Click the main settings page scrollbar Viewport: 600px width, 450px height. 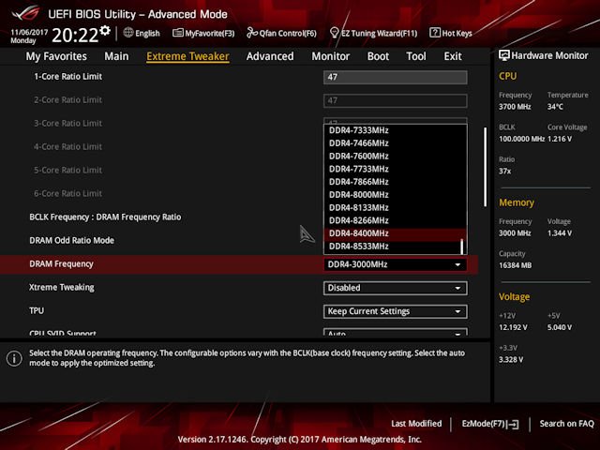[x=486, y=167]
